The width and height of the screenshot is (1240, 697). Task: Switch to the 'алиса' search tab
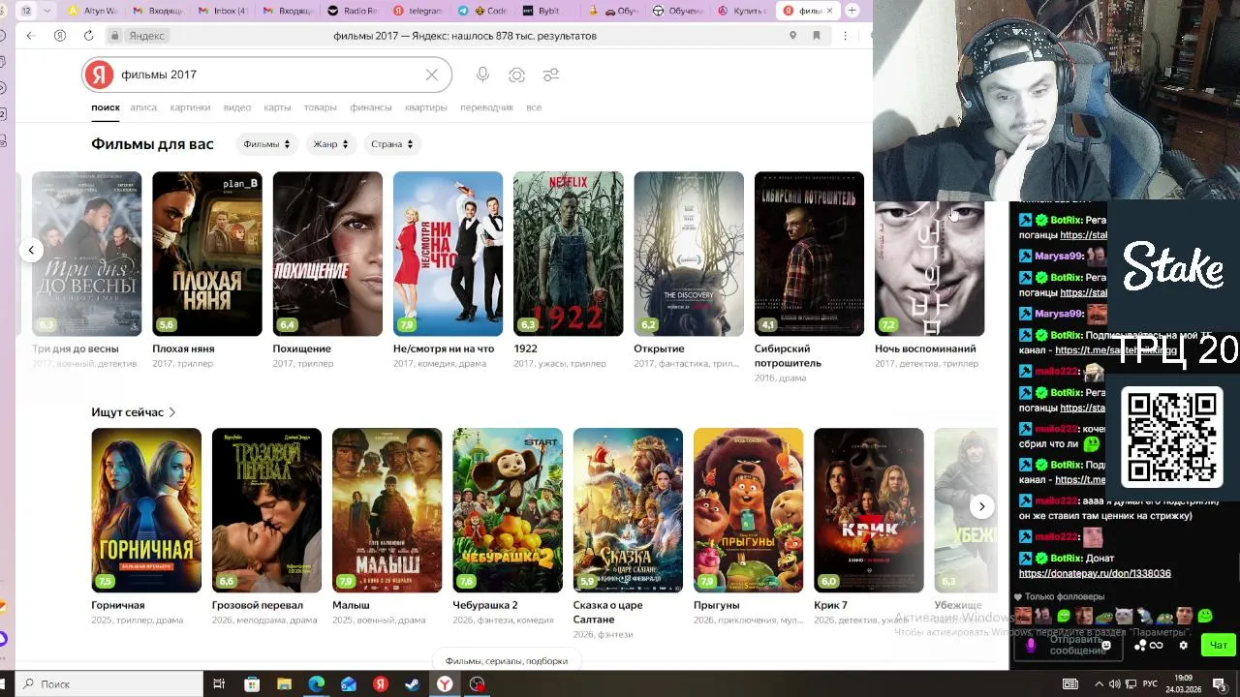click(143, 107)
